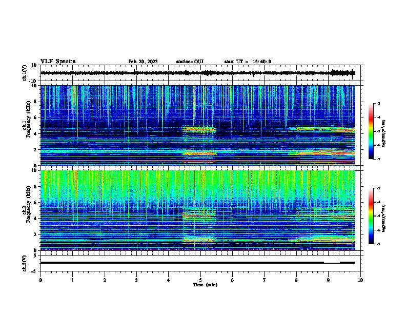
Task: Click time axis tick label "9"
Action: [328, 280]
